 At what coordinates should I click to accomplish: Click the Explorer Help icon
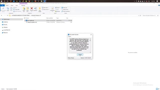tap(159, 5)
